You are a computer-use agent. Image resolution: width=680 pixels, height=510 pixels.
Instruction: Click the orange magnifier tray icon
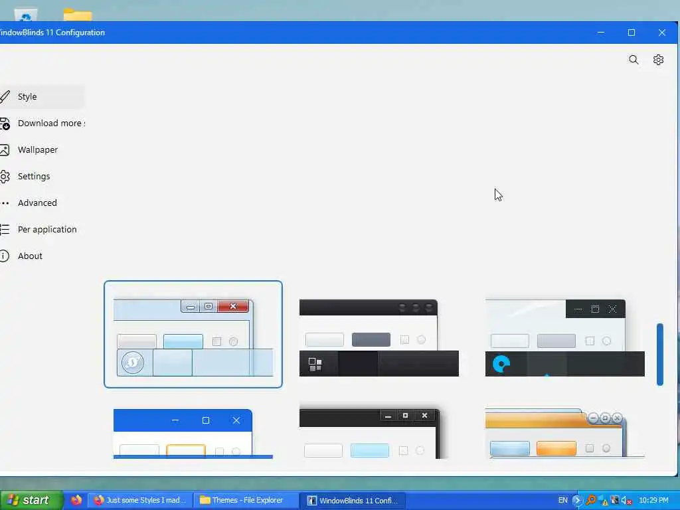tap(590, 501)
